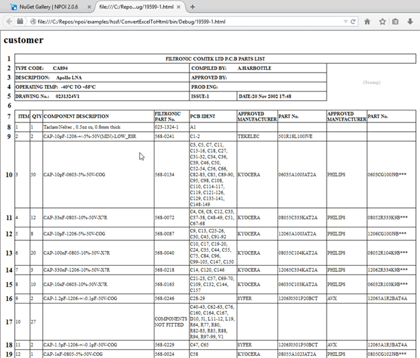The height and width of the screenshot is (358, 420).
Task: Open a new tab with plus button
Action: (x=192, y=7)
